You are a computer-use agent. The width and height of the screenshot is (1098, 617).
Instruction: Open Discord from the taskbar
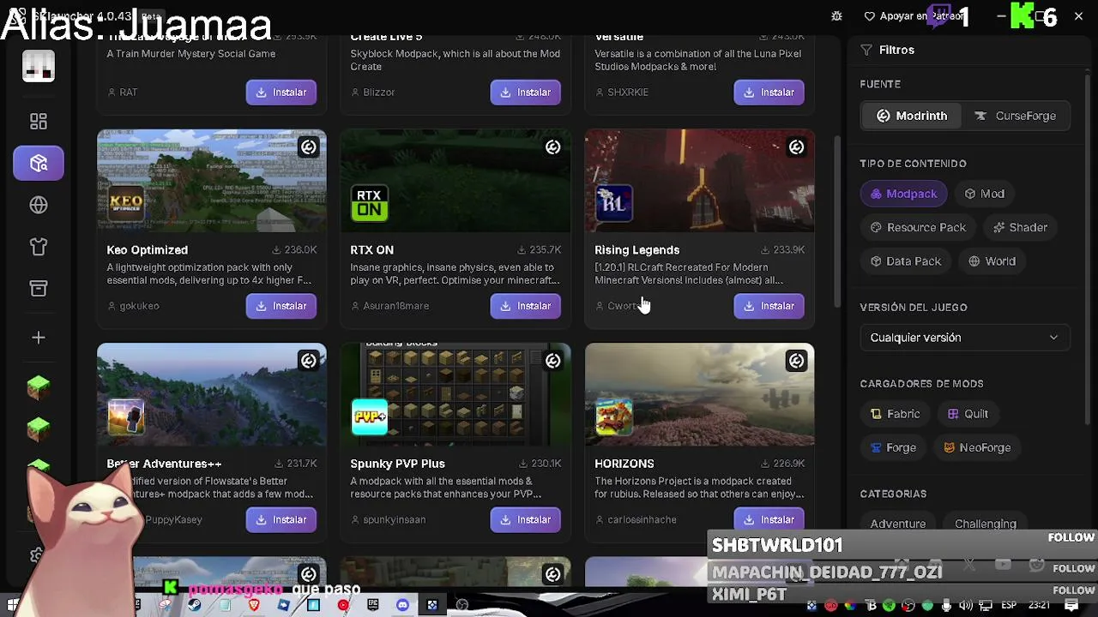pos(402,606)
